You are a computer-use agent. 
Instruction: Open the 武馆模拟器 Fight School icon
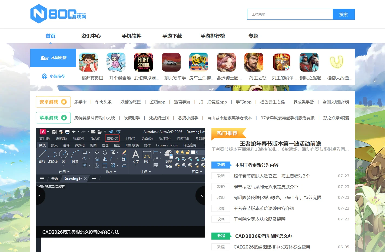click(x=144, y=62)
